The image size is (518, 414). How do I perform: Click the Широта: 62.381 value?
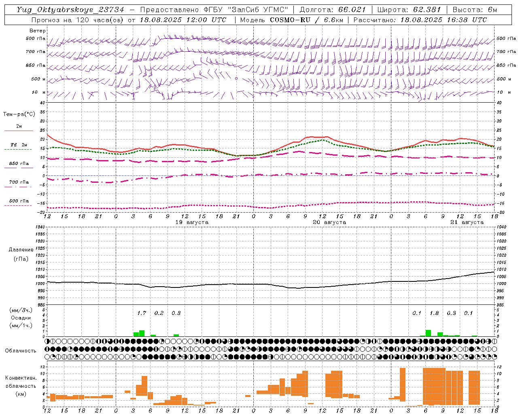[x=409, y=10]
